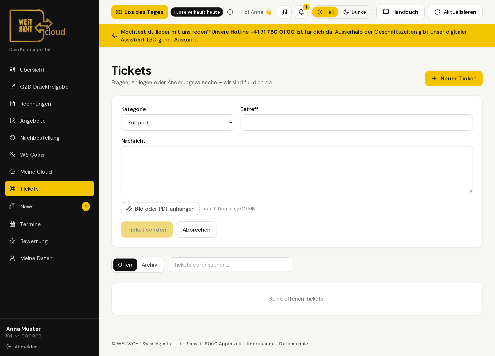
Task: Click Ticket senden button
Action: (x=147, y=230)
